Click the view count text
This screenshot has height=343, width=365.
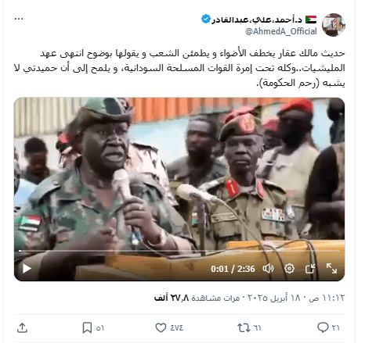pyautogui.click(x=197, y=298)
